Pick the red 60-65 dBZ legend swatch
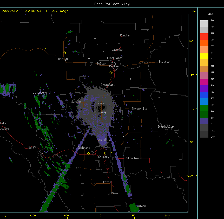 pos(204,36)
